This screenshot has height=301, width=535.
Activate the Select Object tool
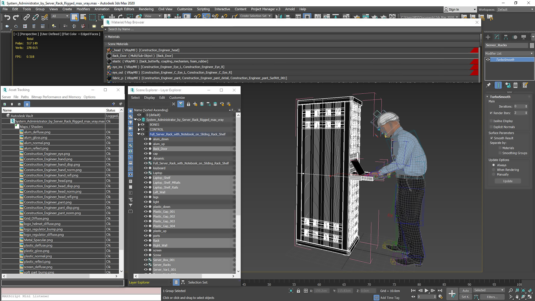(74, 17)
